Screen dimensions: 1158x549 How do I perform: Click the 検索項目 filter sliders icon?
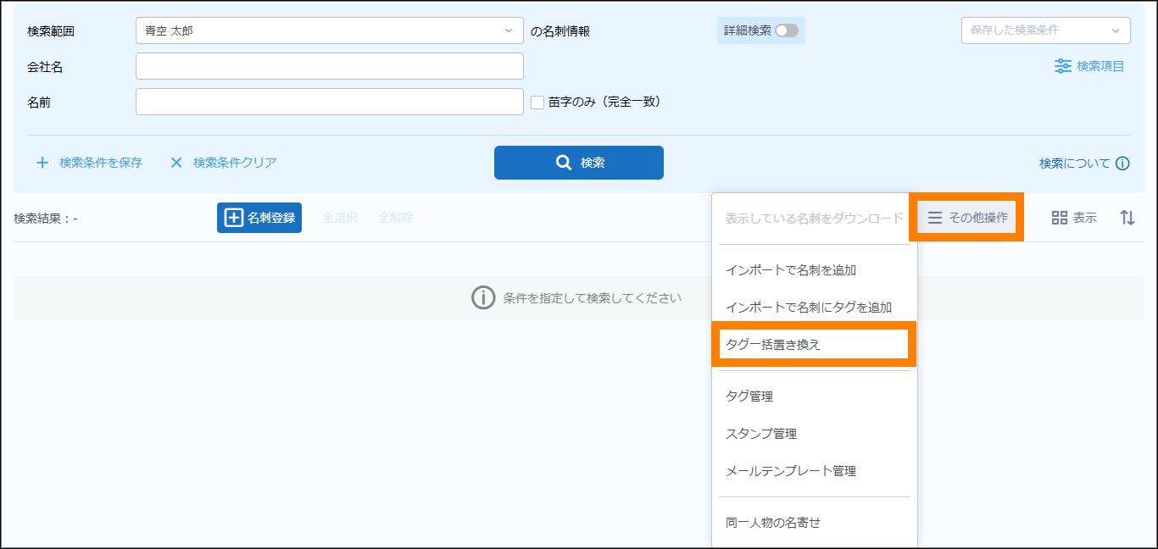pyautogui.click(x=1062, y=66)
